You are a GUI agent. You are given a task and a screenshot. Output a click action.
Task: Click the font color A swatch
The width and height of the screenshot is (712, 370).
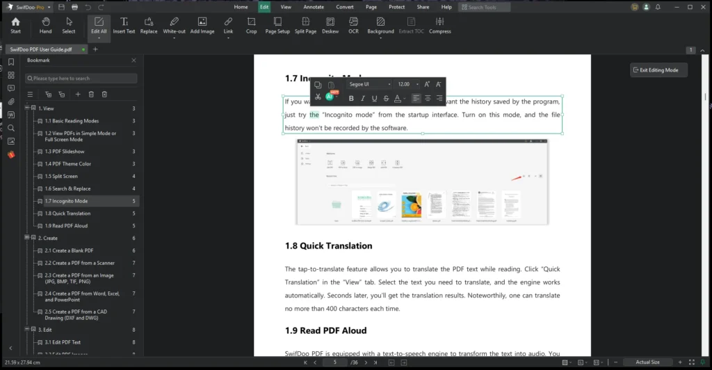tap(397, 98)
